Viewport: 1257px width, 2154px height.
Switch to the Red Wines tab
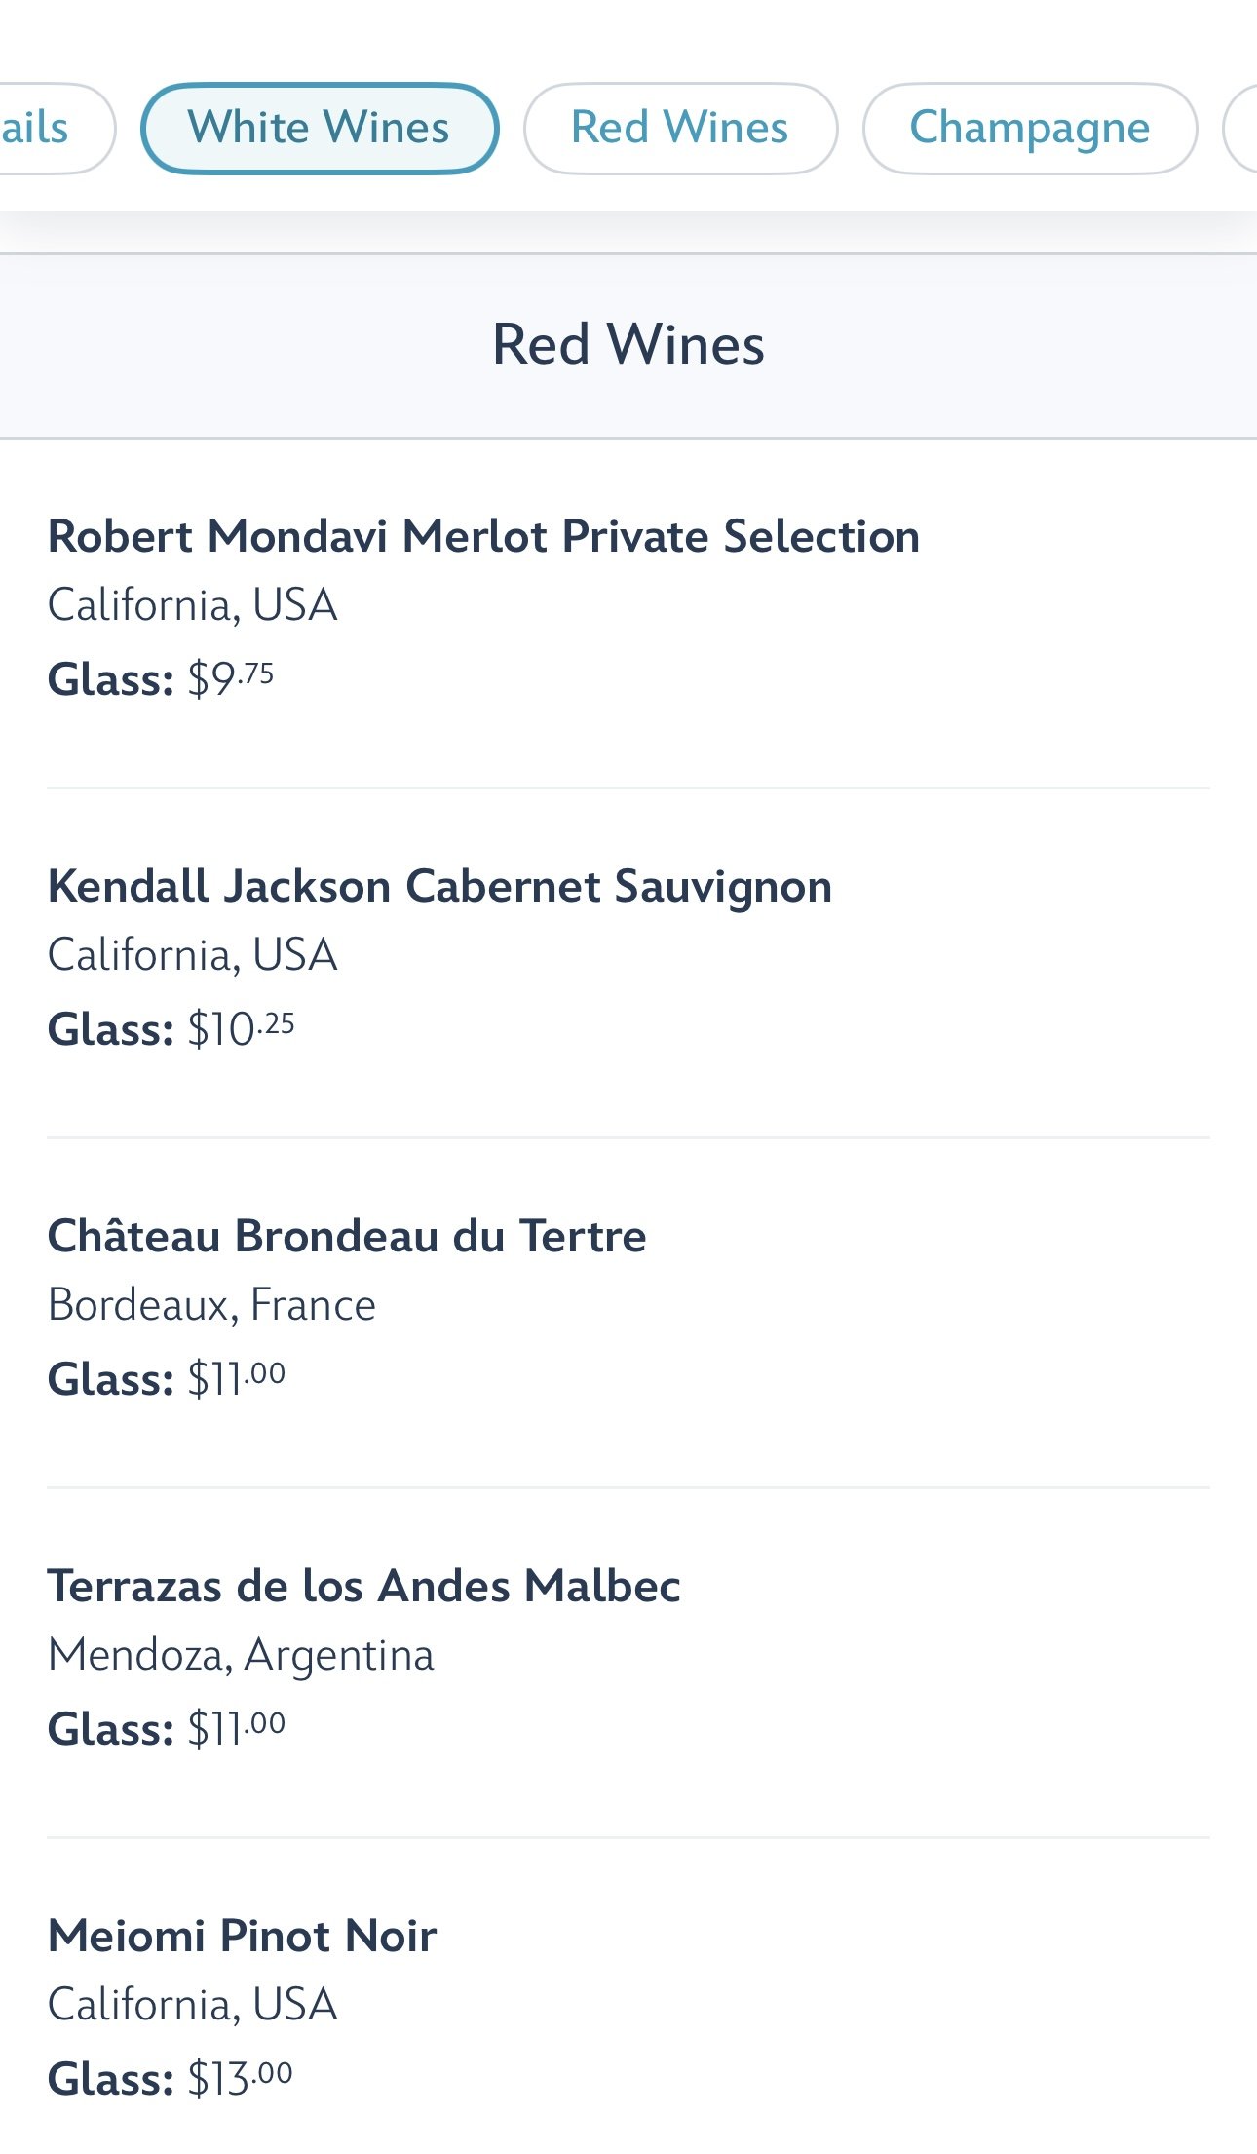(679, 129)
